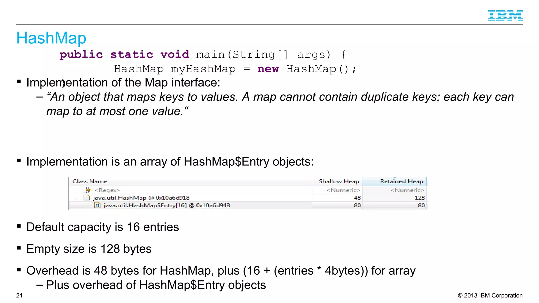Image resolution: width=539 pixels, height=303 pixels.
Task: Select row java.util.HashMap$Entry[16] @ 0x10a6d948
Action: pyautogui.click(x=248, y=205)
